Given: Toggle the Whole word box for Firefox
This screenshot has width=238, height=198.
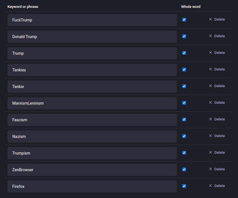Looking at the screenshot, I should click(x=184, y=186).
